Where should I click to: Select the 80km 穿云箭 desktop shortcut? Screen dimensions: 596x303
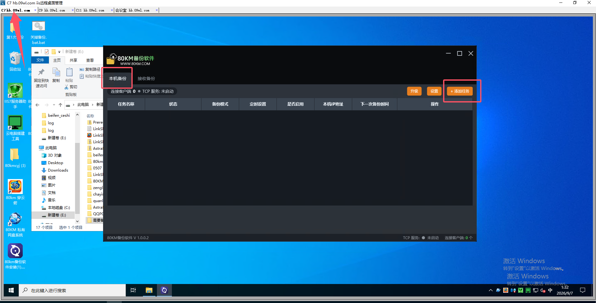(x=15, y=192)
